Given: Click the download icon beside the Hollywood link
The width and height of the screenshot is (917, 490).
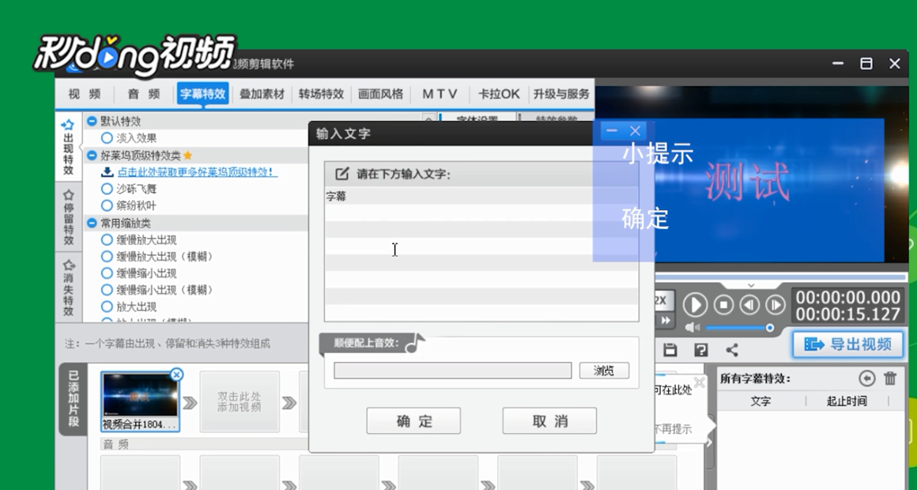Looking at the screenshot, I should click(107, 172).
